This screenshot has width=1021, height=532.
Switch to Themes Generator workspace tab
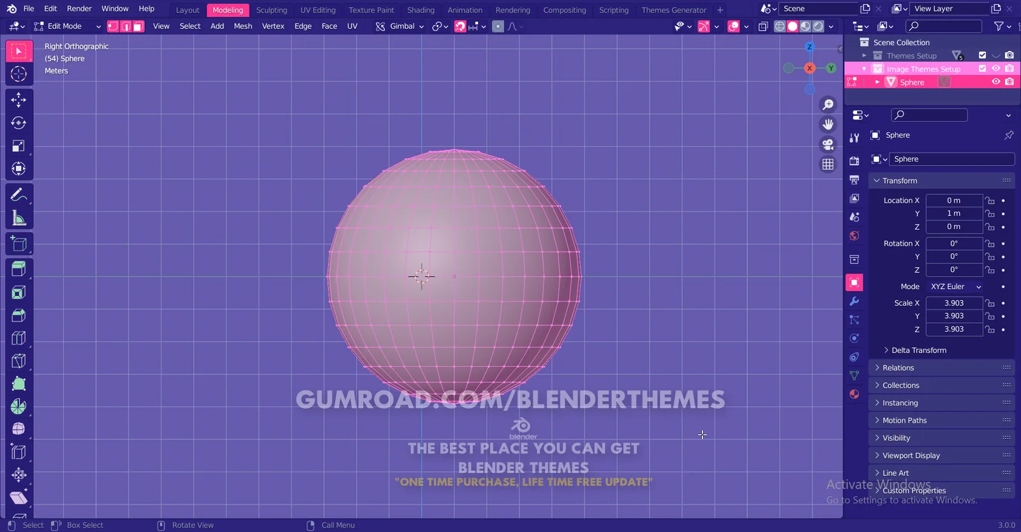pyautogui.click(x=674, y=10)
